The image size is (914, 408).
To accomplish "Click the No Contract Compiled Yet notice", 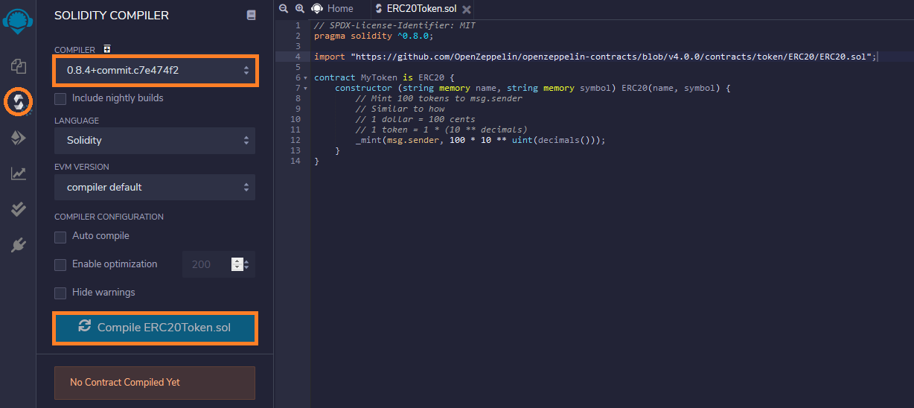I will [155, 383].
